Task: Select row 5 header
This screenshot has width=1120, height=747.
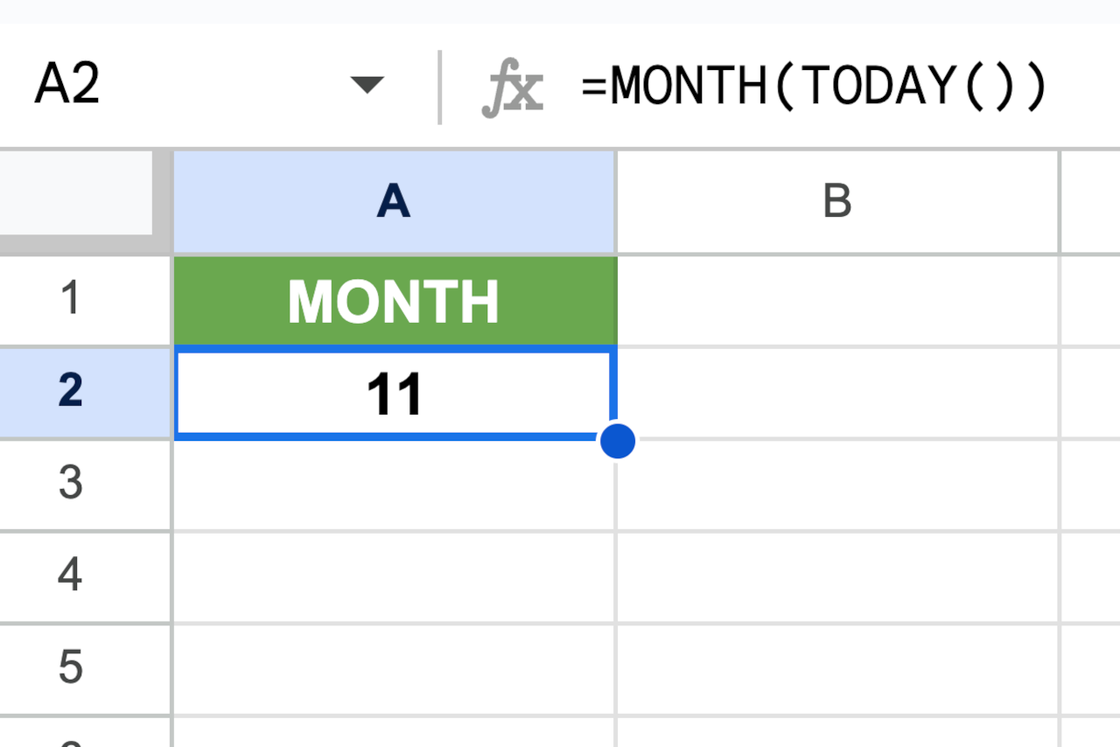Action: (x=85, y=667)
